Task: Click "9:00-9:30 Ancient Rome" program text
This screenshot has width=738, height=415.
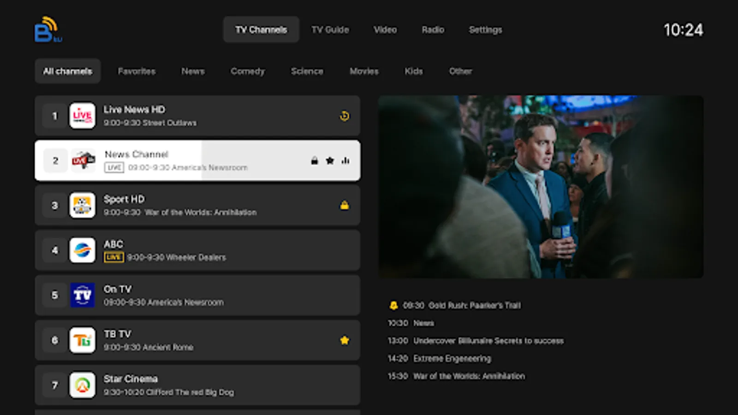Action: (149, 347)
